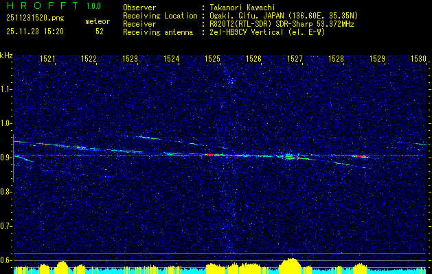This screenshot has height=274, width=432.
Task: Click the 0.8 kHz axis label
Action: point(6,192)
